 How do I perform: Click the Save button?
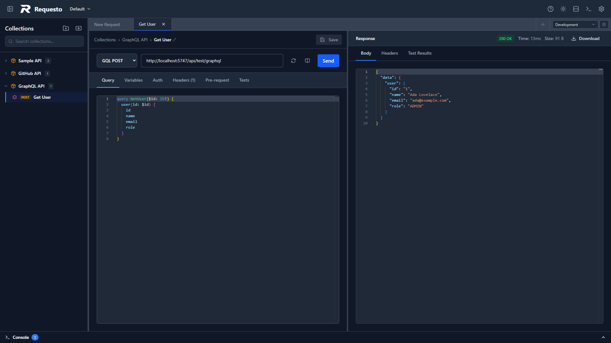329,40
